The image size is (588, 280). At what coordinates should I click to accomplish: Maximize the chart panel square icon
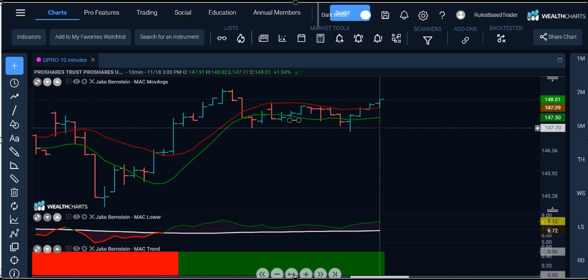[x=560, y=60]
